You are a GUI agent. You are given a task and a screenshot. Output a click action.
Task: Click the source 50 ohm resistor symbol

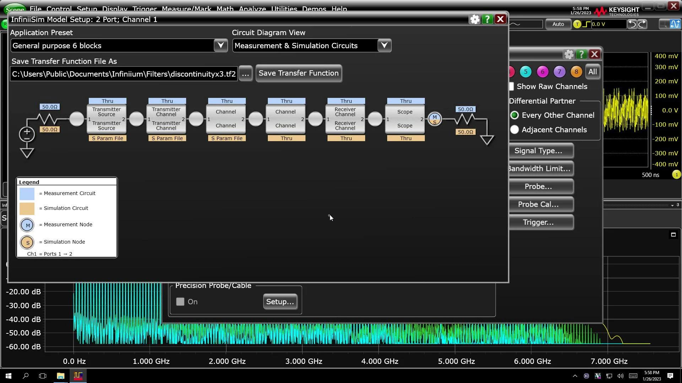[47, 119]
